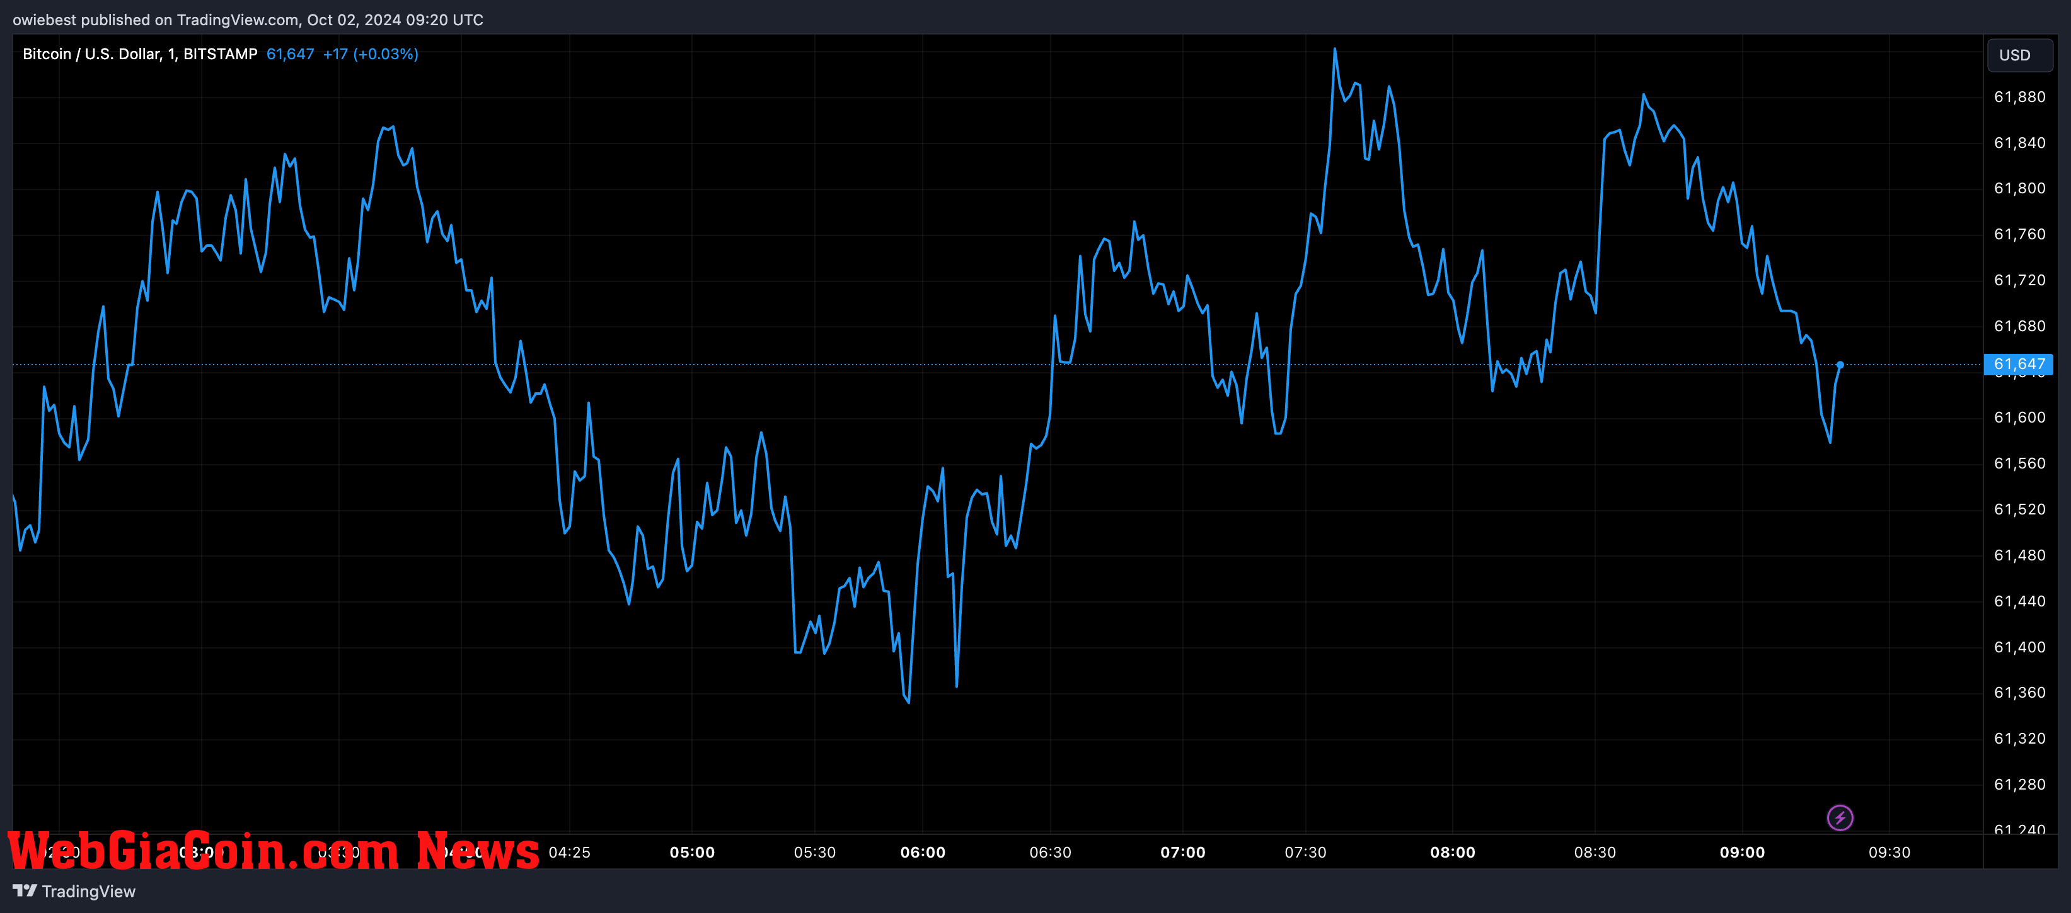Click the current price label 61,647

tap(2019, 364)
